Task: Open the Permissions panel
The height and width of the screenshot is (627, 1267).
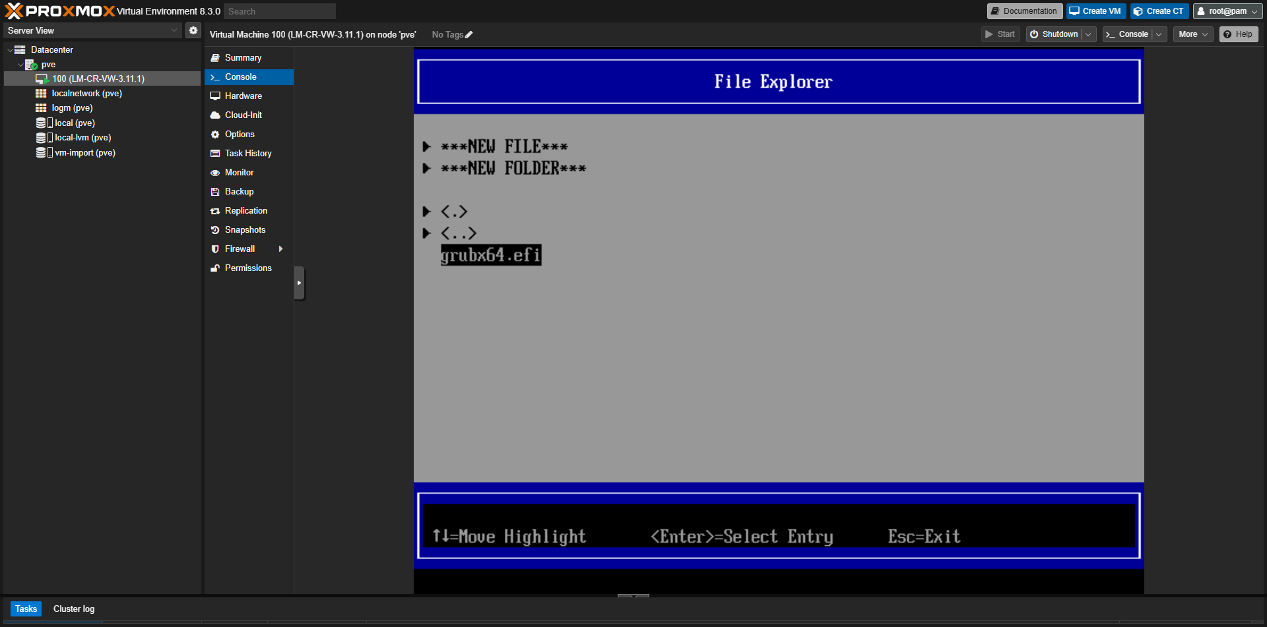Action: 248,268
